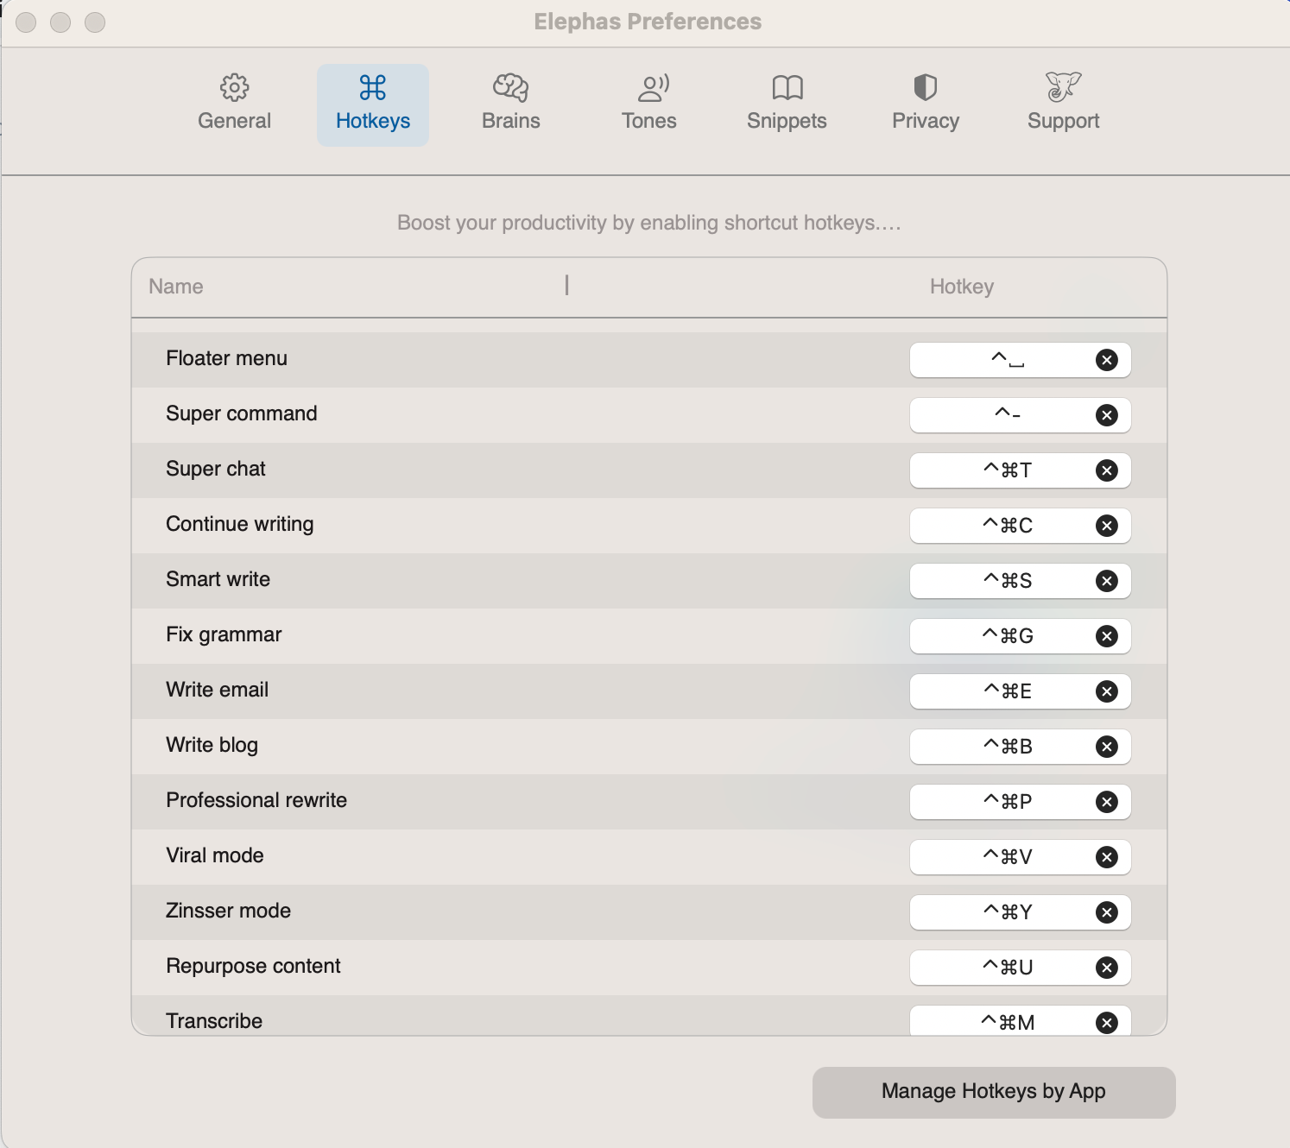Open the Tones preferences tab
The height and width of the screenshot is (1148, 1290).
click(x=649, y=104)
